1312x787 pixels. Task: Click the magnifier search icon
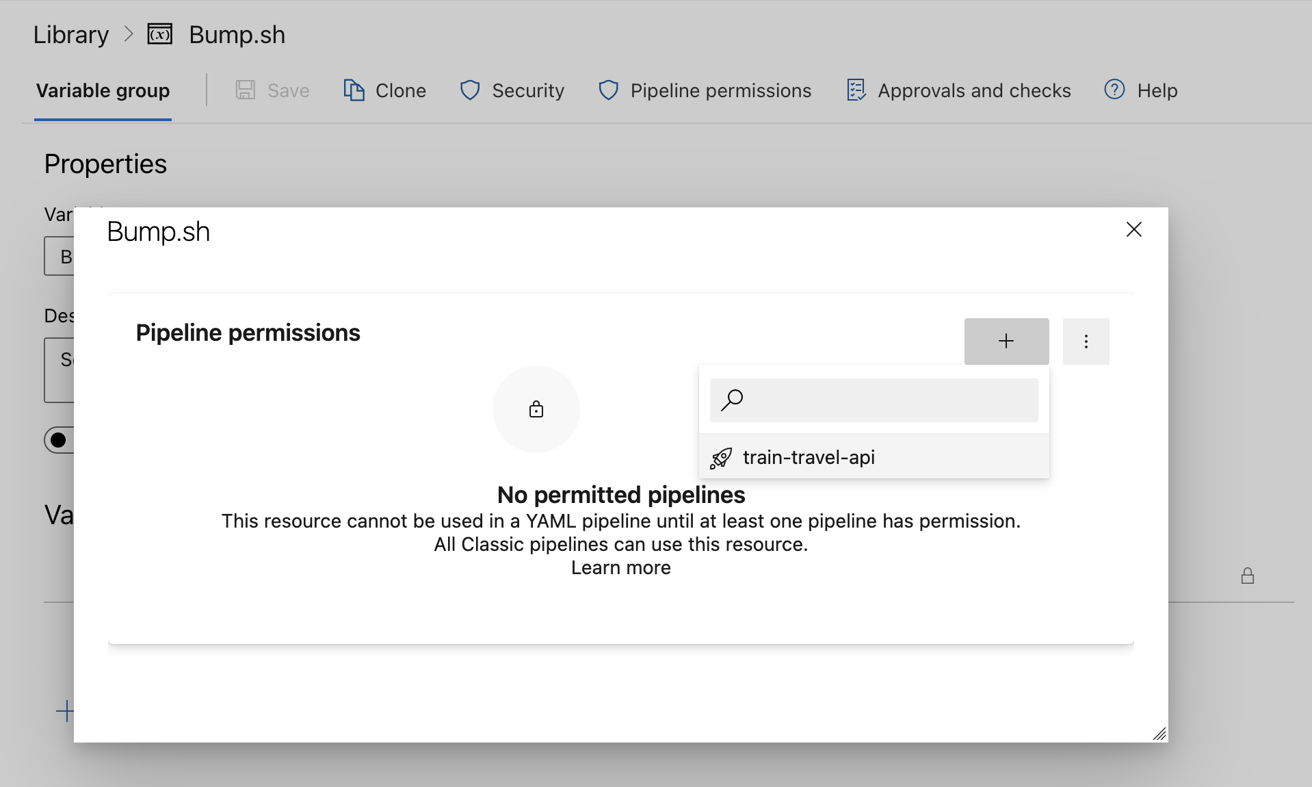pyautogui.click(x=732, y=400)
